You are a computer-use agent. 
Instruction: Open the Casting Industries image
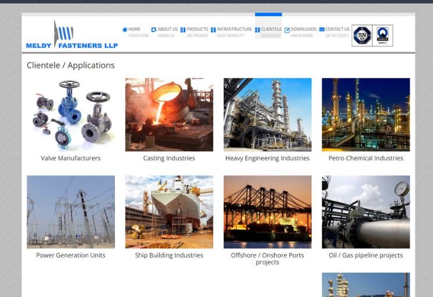point(169,114)
